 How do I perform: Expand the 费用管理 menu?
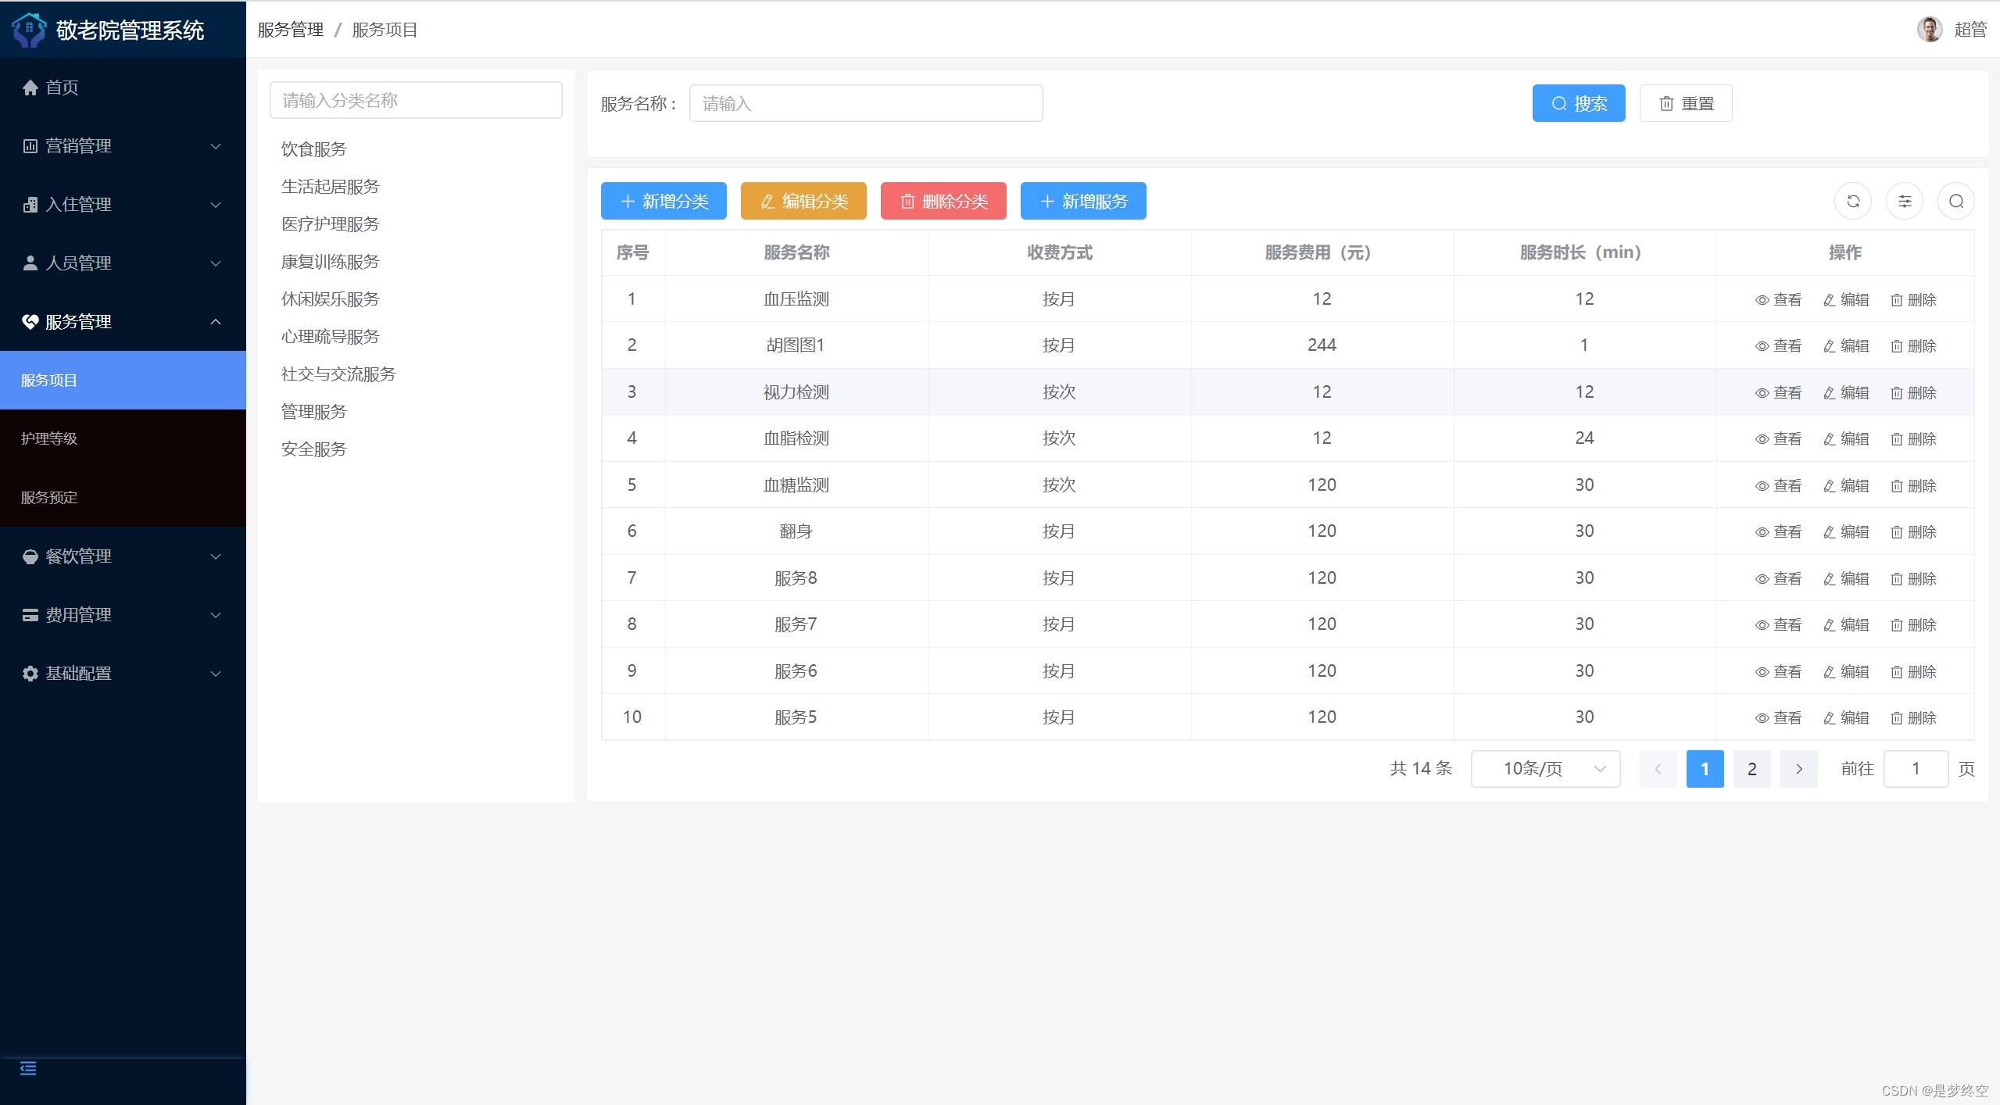(x=123, y=615)
